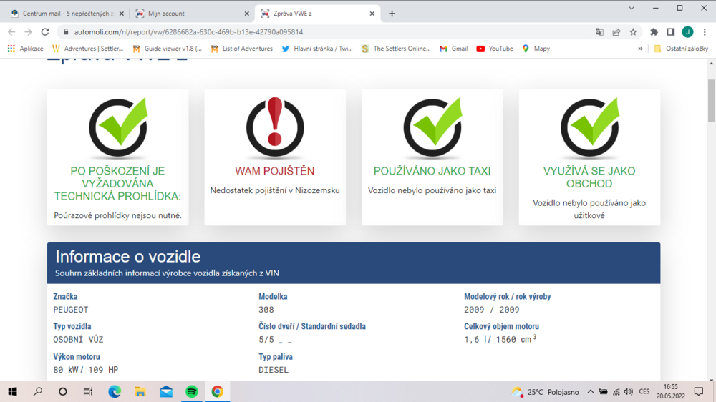Reload the current page

(44, 32)
